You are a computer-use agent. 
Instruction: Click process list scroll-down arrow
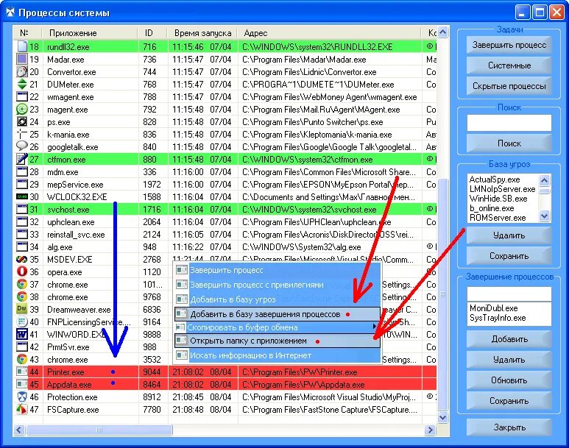click(x=442, y=418)
